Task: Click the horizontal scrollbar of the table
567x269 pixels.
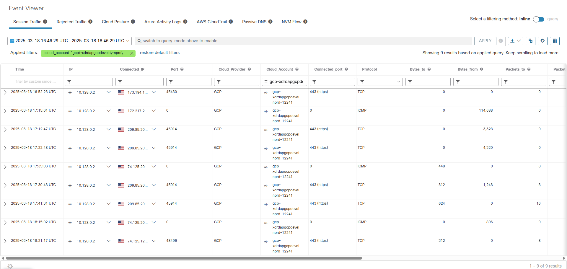Action: tap(184, 258)
